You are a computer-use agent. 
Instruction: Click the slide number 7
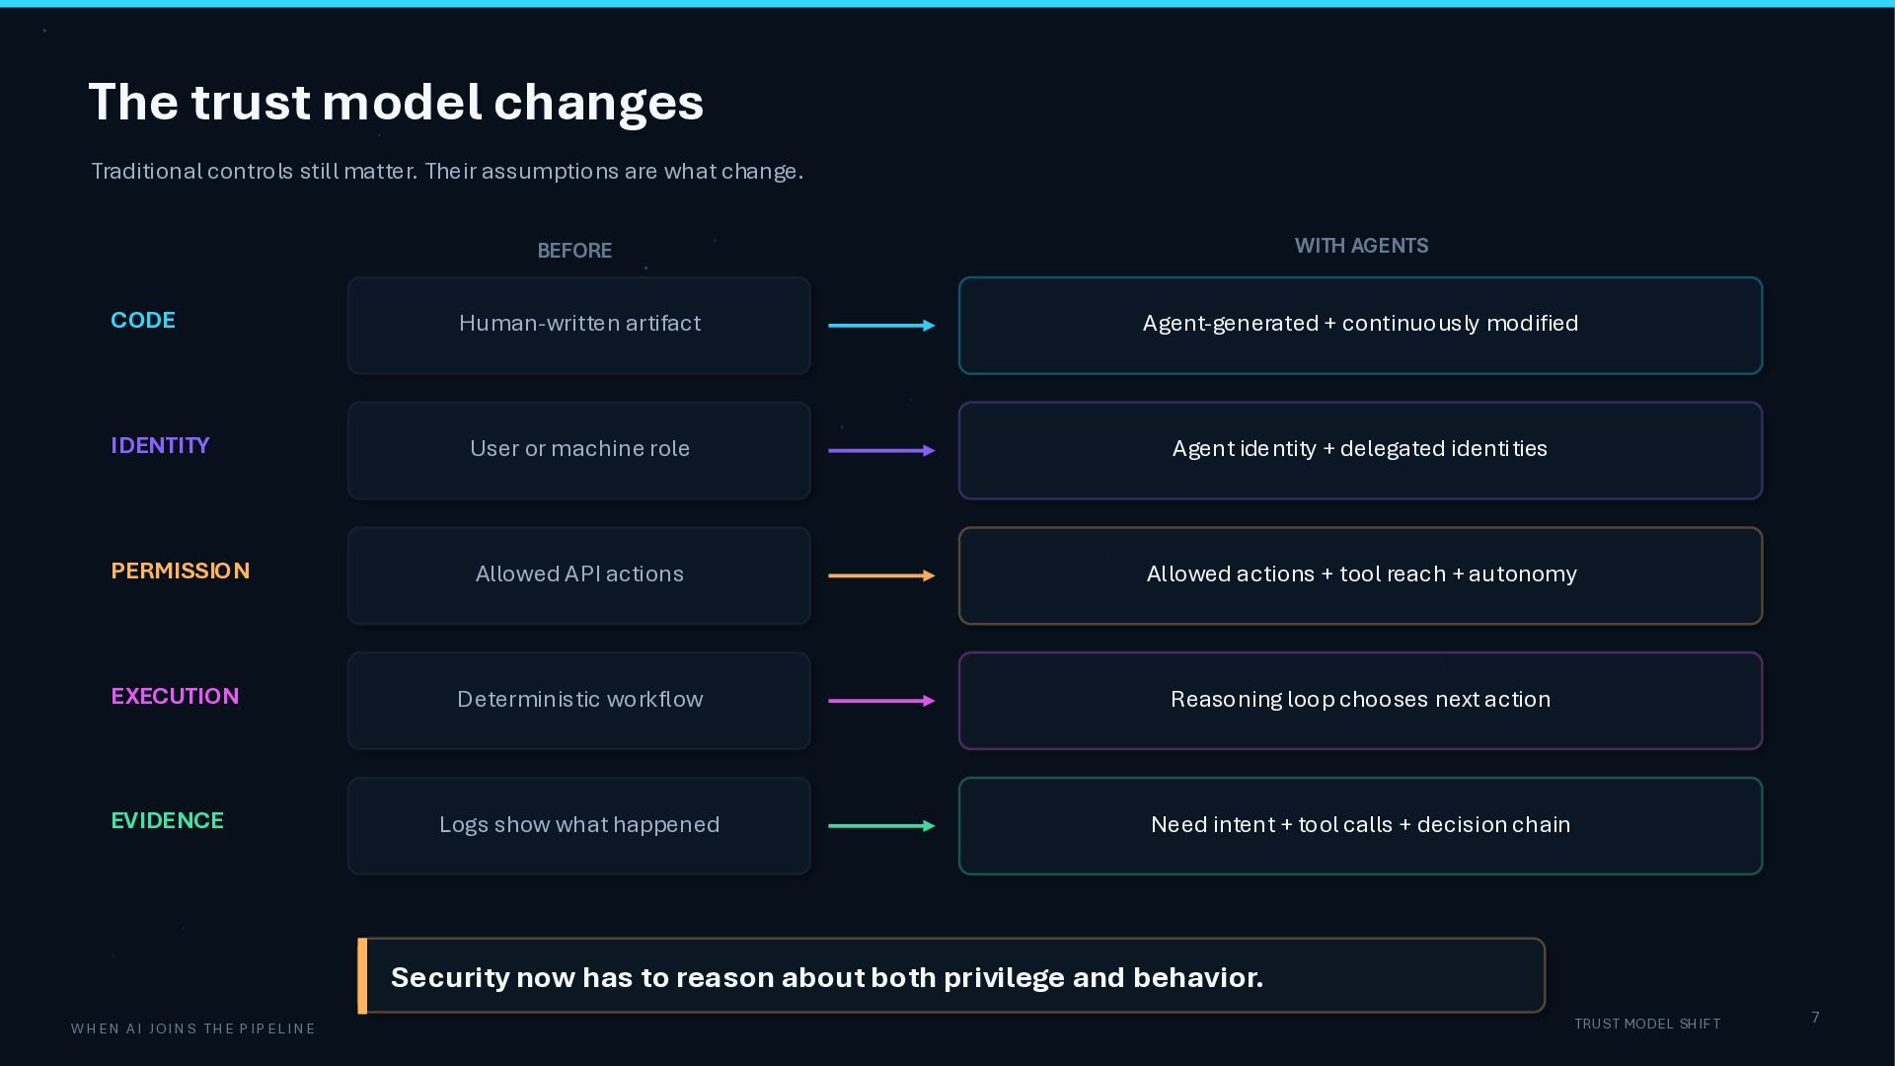pos(1815,1018)
